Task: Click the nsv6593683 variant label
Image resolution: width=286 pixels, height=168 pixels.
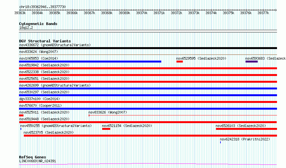Action: coord(265,58)
